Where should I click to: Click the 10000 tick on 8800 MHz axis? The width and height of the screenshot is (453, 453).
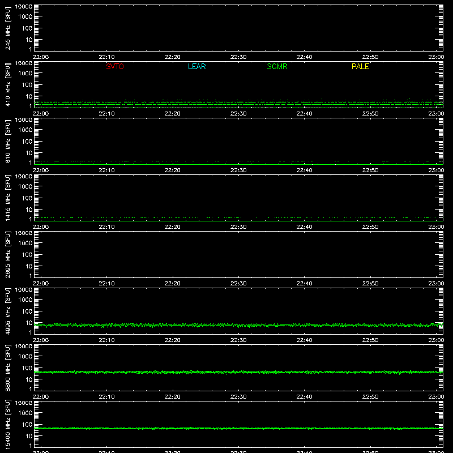click(24, 347)
